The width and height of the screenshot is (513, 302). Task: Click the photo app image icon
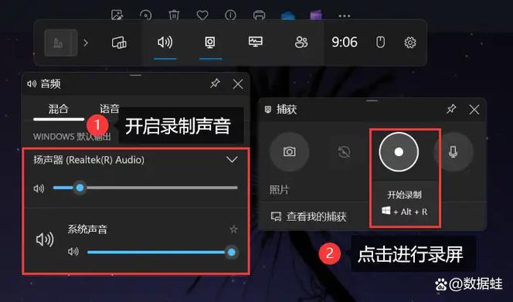[117, 15]
